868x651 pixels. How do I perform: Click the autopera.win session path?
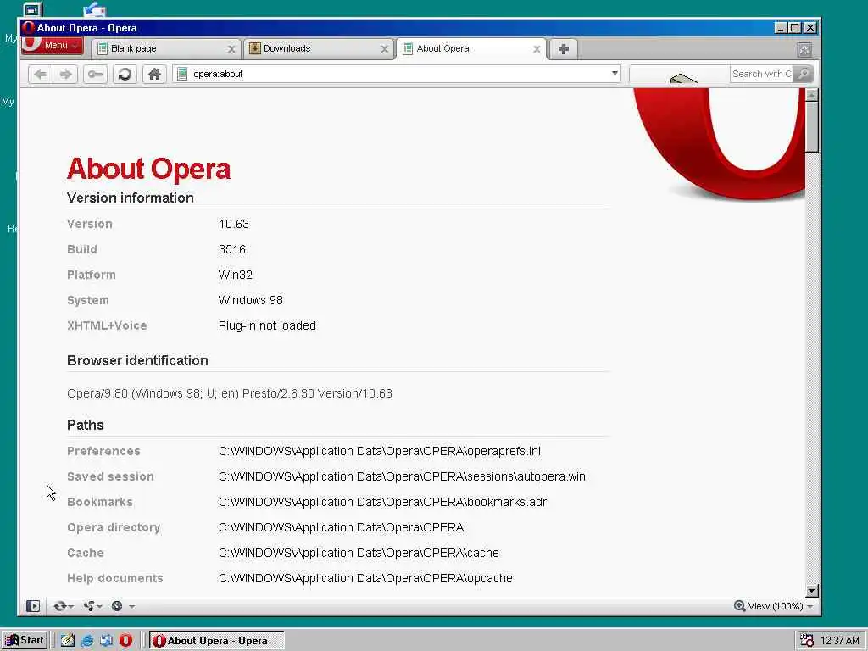click(x=402, y=476)
